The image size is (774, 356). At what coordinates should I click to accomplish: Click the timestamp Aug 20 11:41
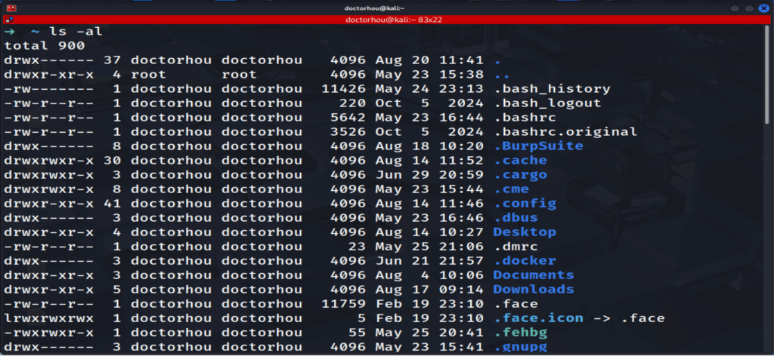429,60
